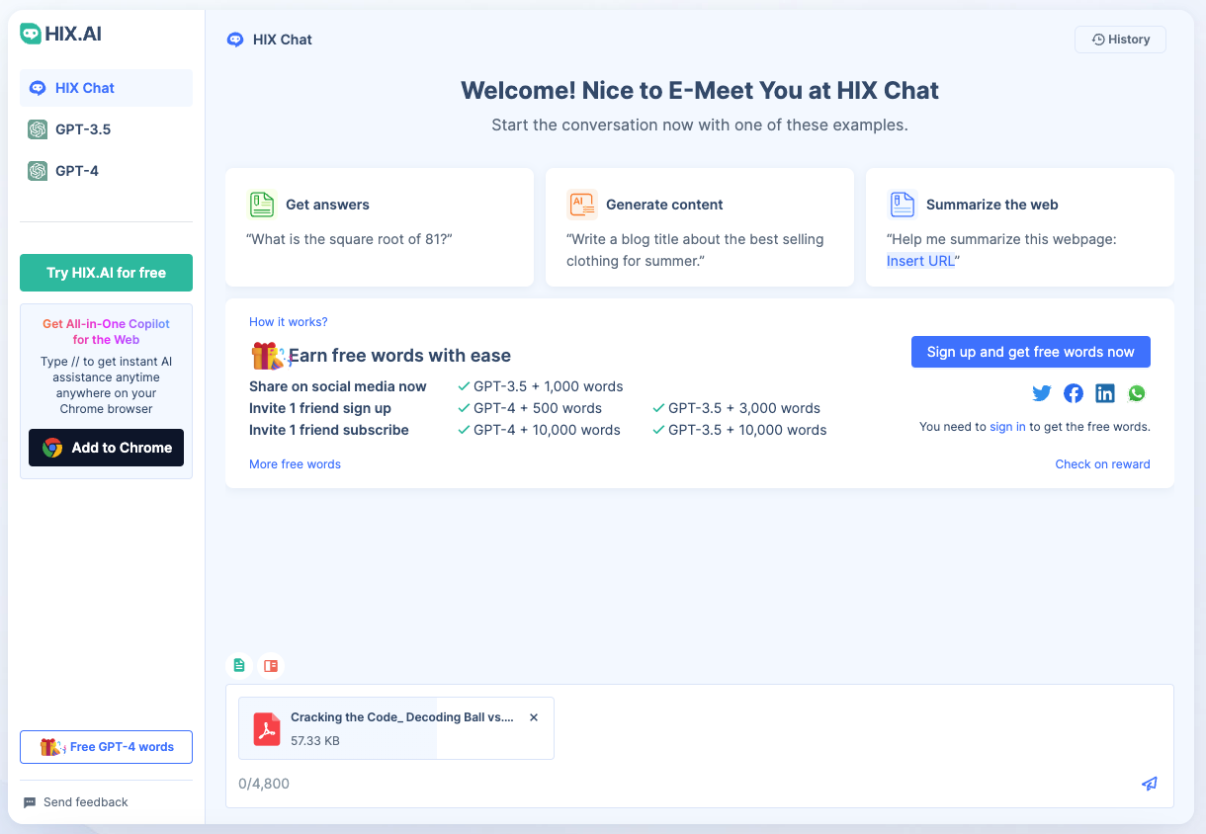
Task: Click the HIX.AI logo
Action: [x=60, y=34]
